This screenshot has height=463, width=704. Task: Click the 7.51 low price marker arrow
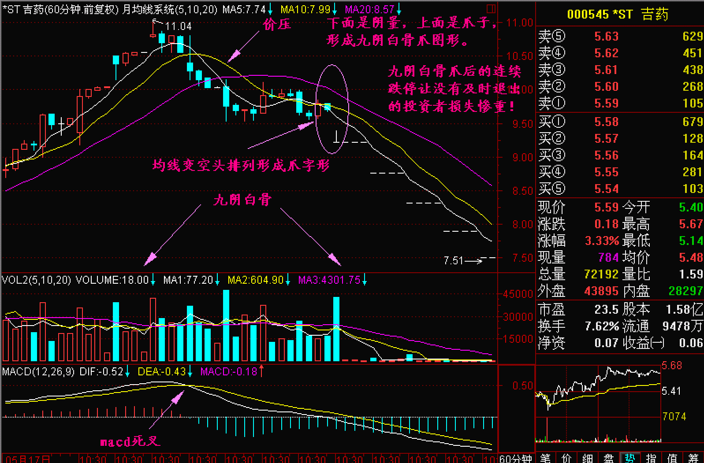pos(474,261)
